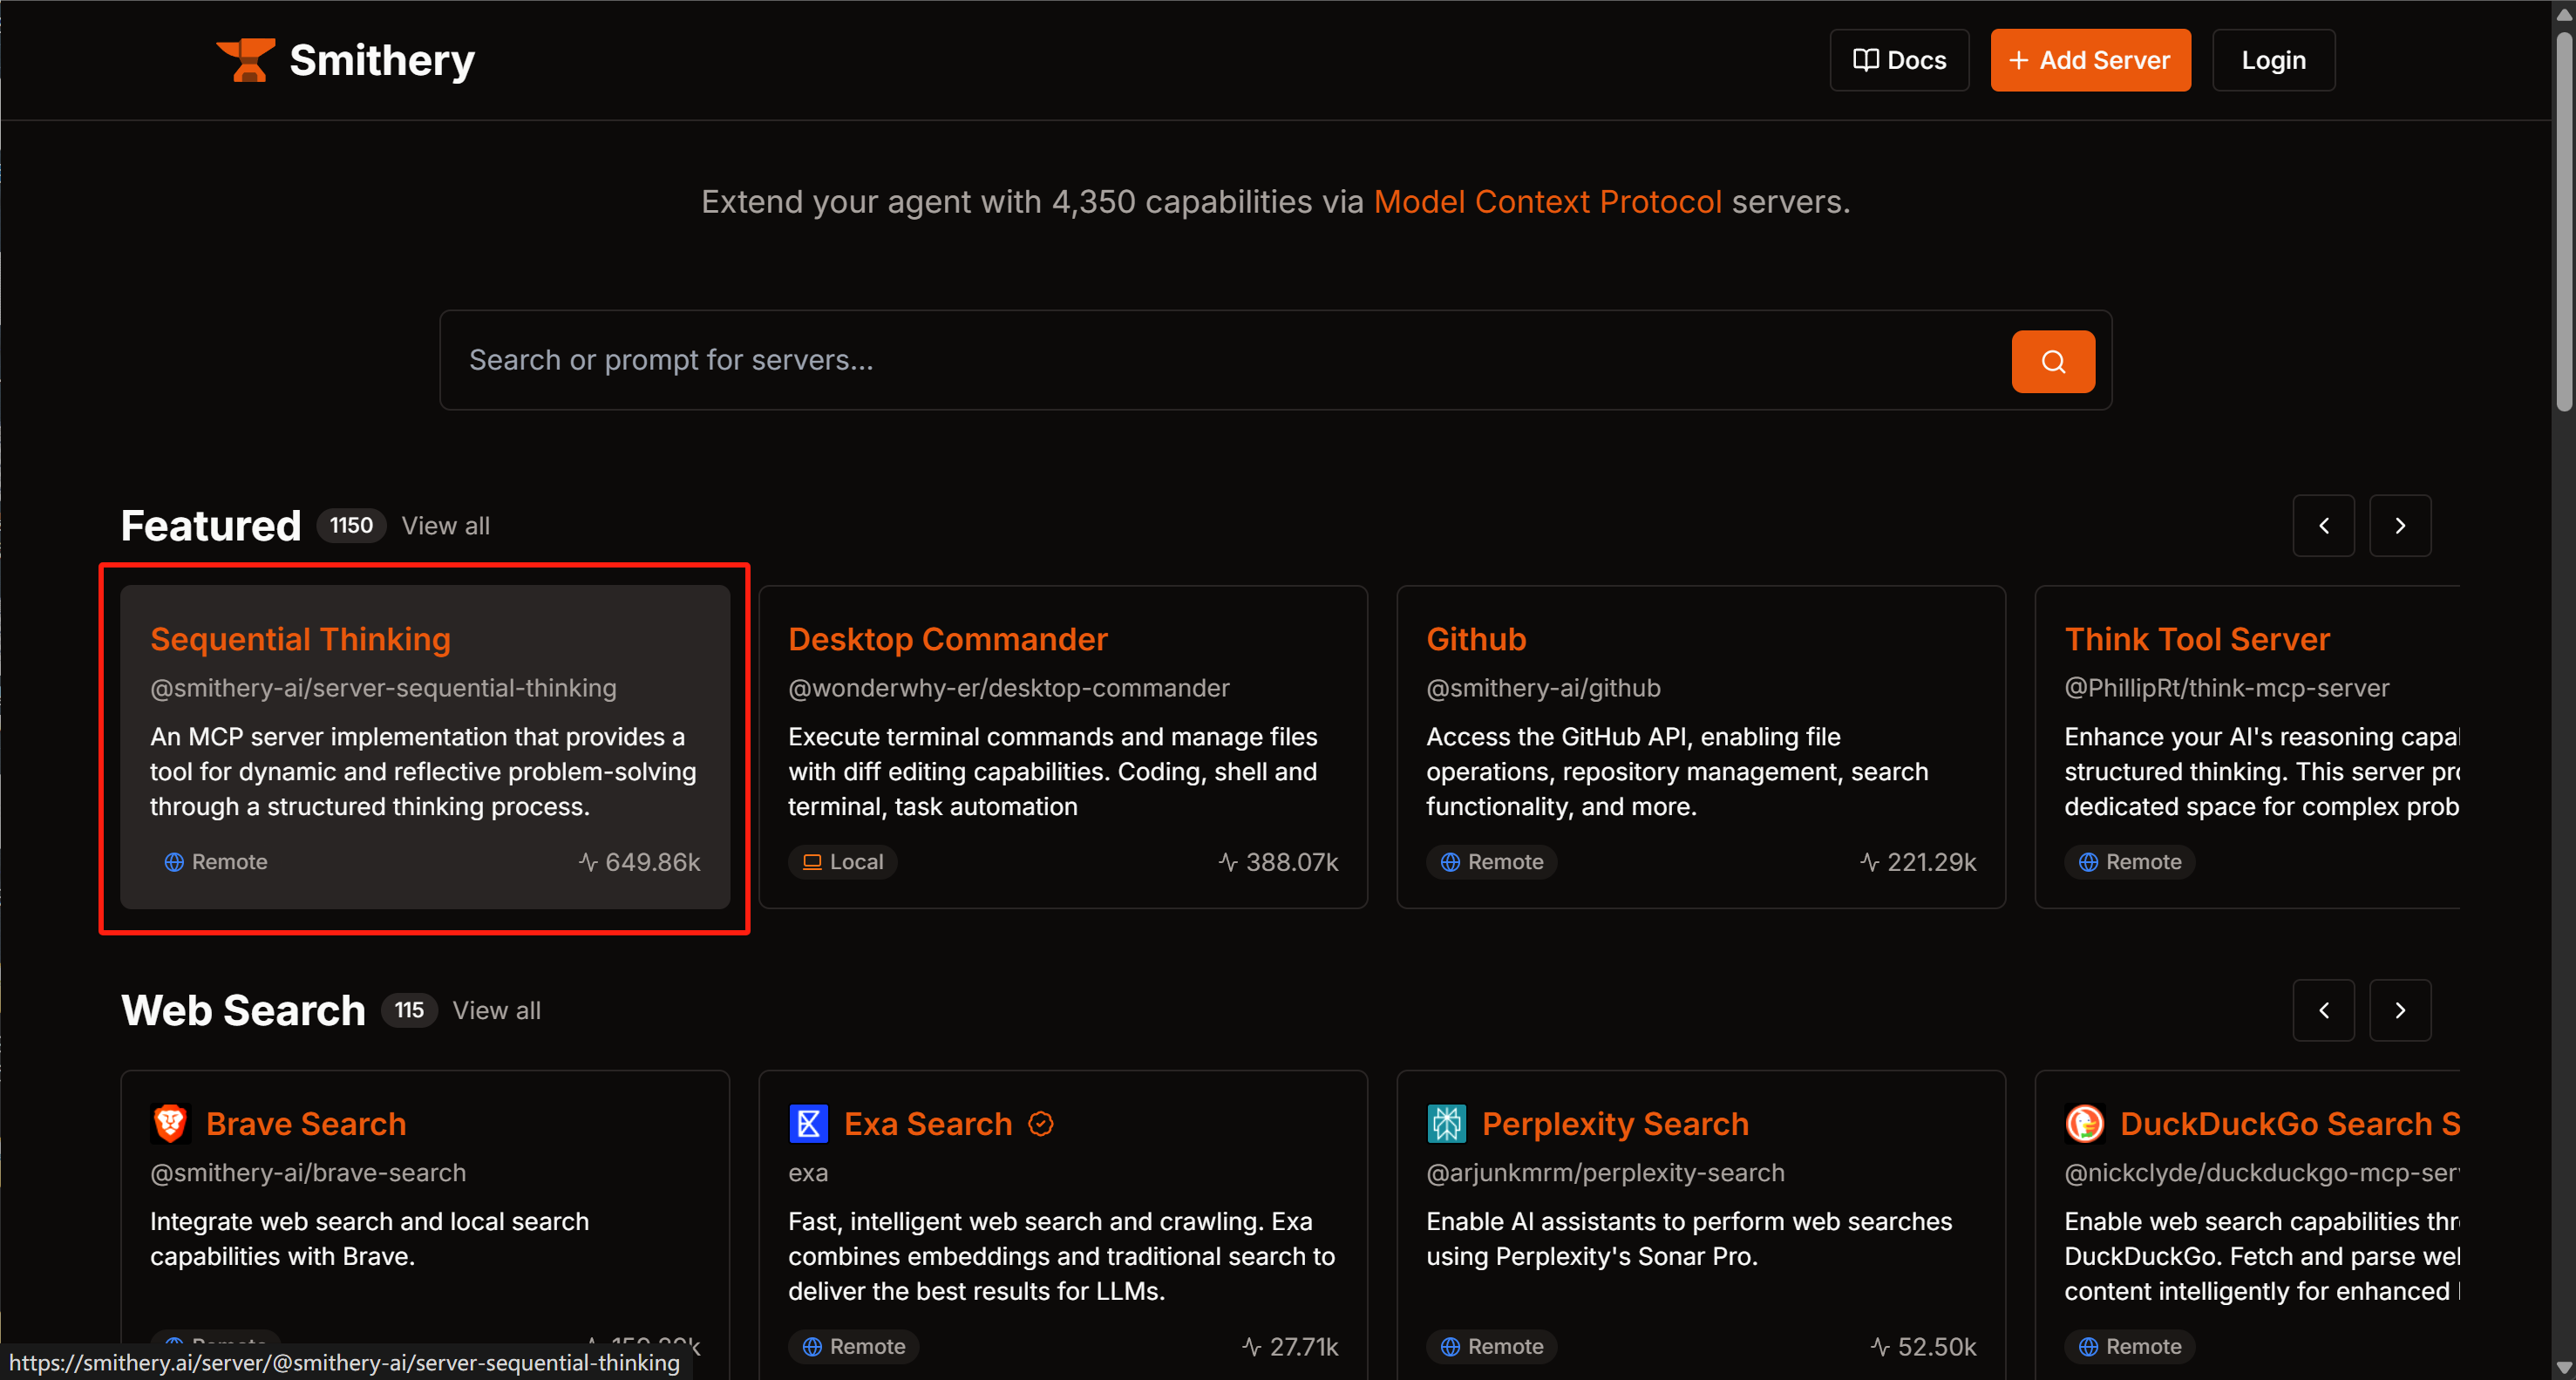
Task: Click the scrollbar down arrow
Action: pos(2564,1367)
